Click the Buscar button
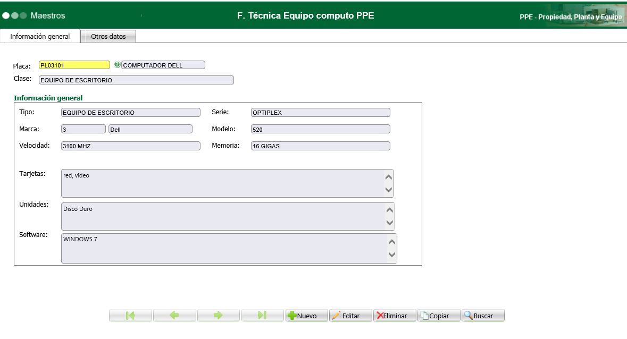 [x=483, y=316]
